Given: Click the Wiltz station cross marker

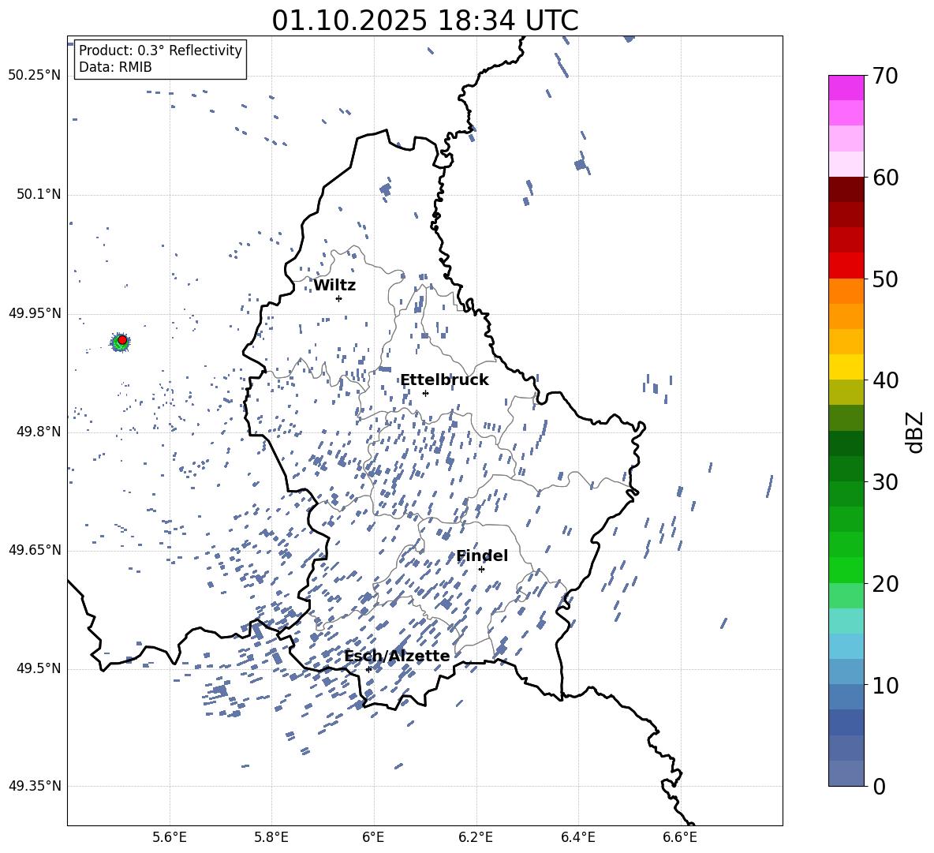Looking at the screenshot, I should tap(338, 298).
